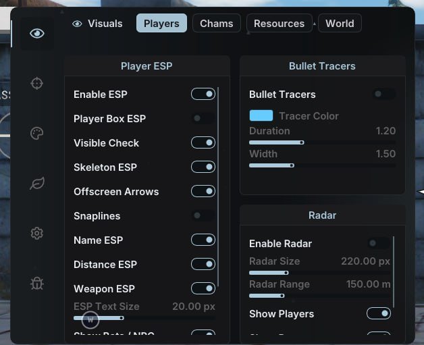
Task: Switch to the Players tab
Action: [x=161, y=23]
